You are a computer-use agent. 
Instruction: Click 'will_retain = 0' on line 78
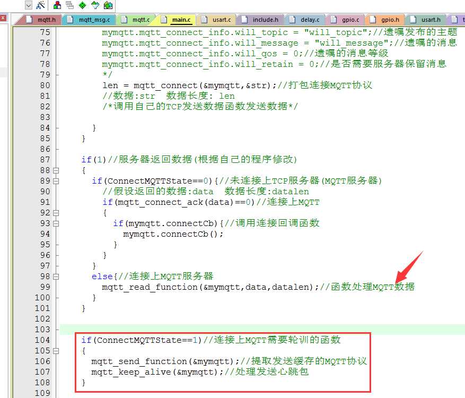[277, 64]
